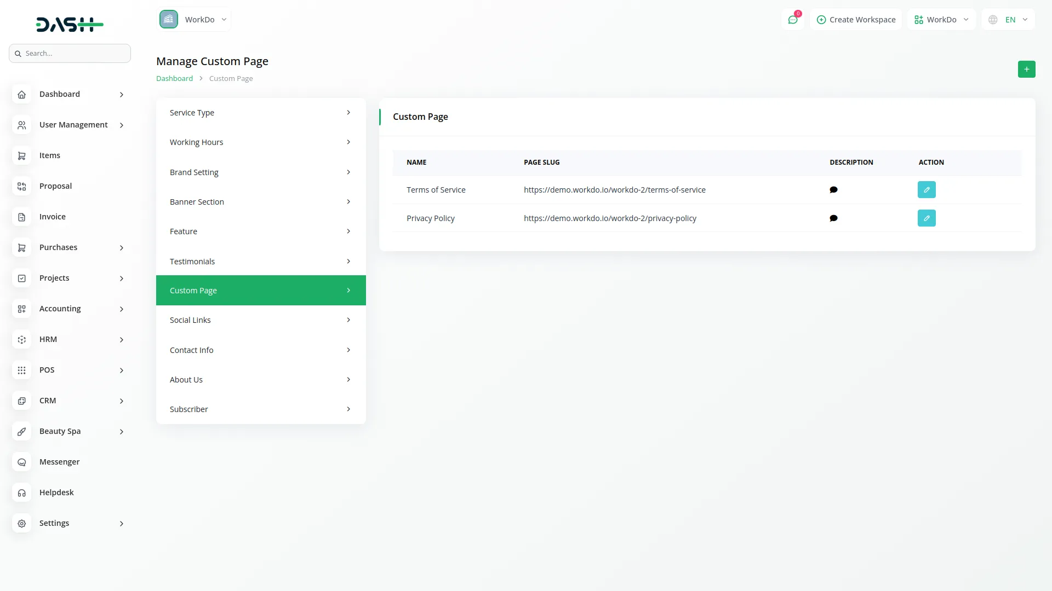Click the edit icon for Privacy Policy
The width and height of the screenshot is (1052, 591).
[x=927, y=218]
